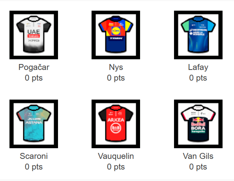Select 0 pts below Vauquelin
Screen dimensions: 234x181
point(116,167)
